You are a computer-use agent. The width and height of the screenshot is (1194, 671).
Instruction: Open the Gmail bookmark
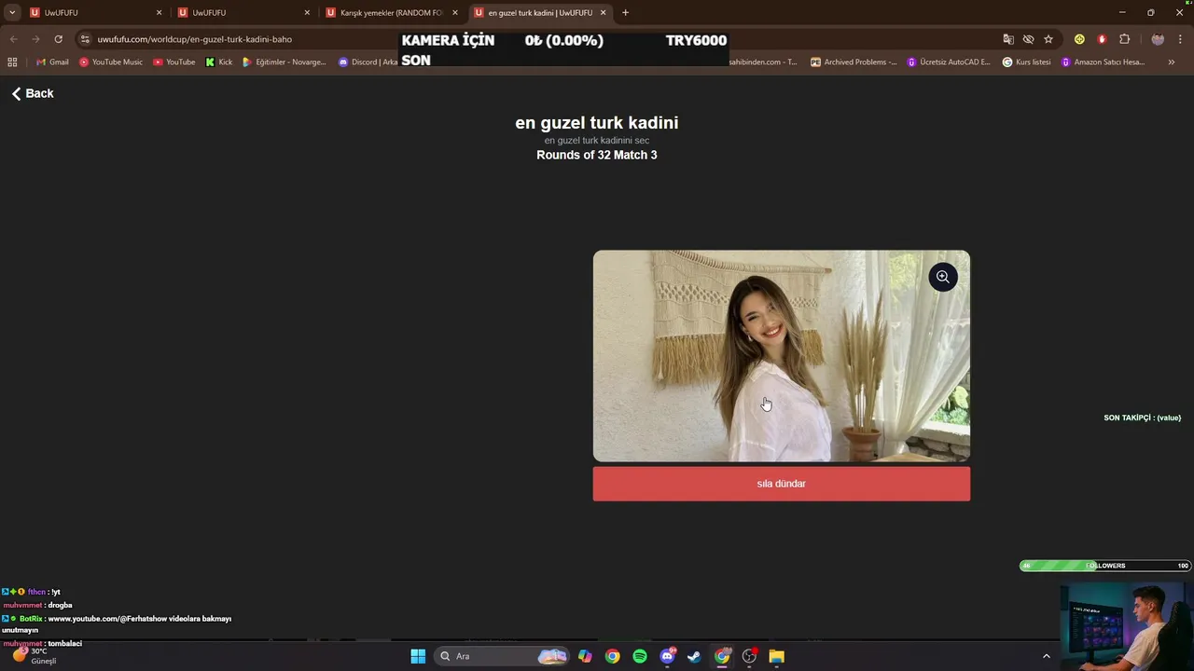coord(52,62)
